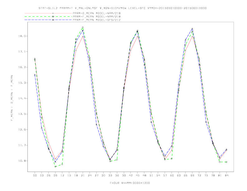247x191 pixels.
Task: Click the red solid legend line sample
Action: (48, 13)
